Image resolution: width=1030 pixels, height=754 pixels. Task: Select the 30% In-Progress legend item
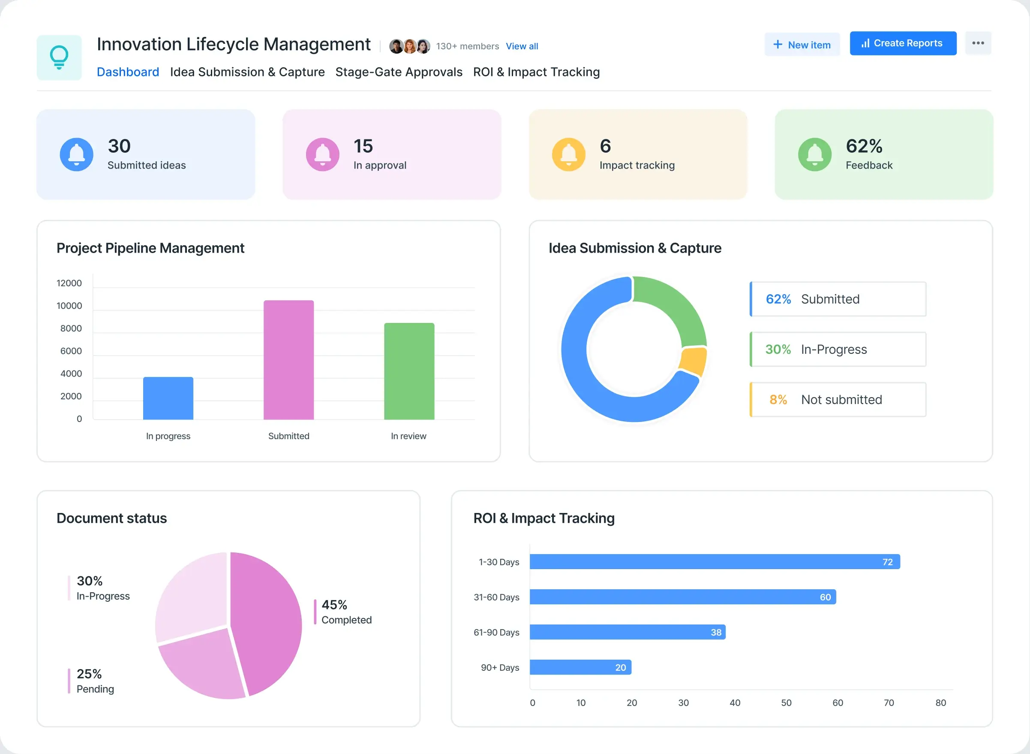point(838,349)
